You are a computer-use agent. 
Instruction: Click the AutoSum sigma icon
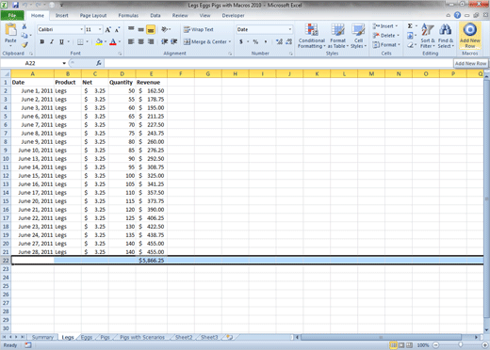(x=410, y=26)
